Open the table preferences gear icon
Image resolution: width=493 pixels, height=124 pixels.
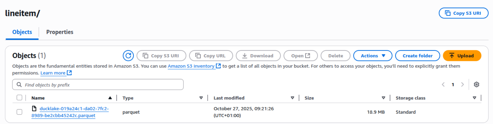pyautogui.click(x=477, y=84)
